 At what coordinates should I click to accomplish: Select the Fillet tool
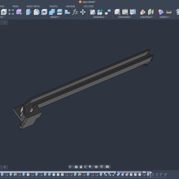(x=36, y=12)
